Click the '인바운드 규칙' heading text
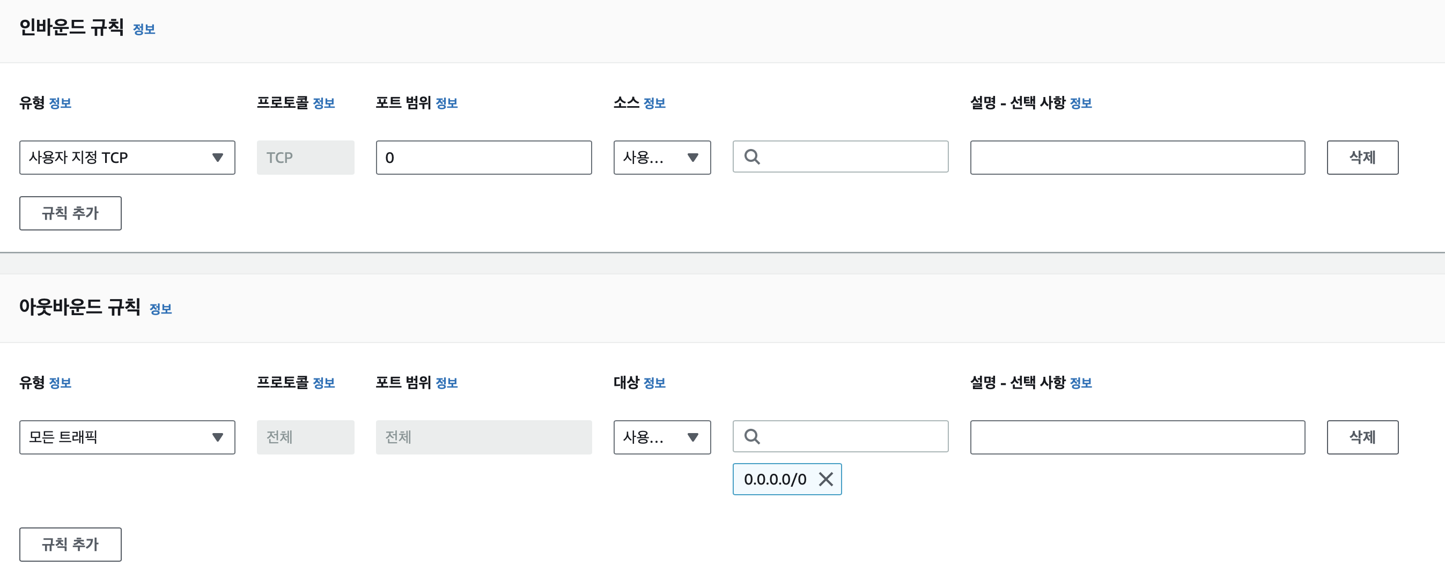 pos(71,27)
